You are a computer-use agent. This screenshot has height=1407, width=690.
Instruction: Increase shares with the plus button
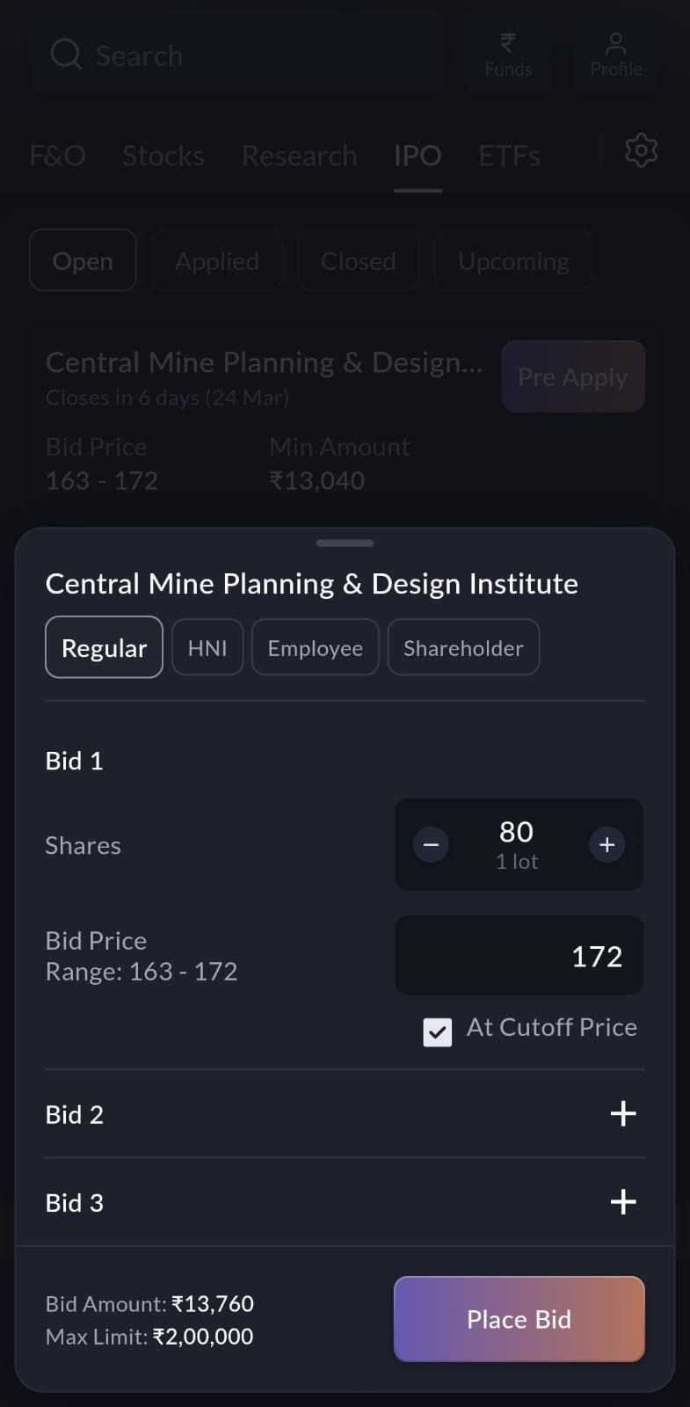pyautogui.click(x=606, y=845)
